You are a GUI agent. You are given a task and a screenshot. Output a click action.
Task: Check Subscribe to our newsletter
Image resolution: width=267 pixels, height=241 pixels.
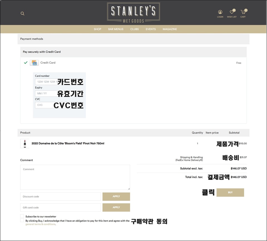click(22, 216)
